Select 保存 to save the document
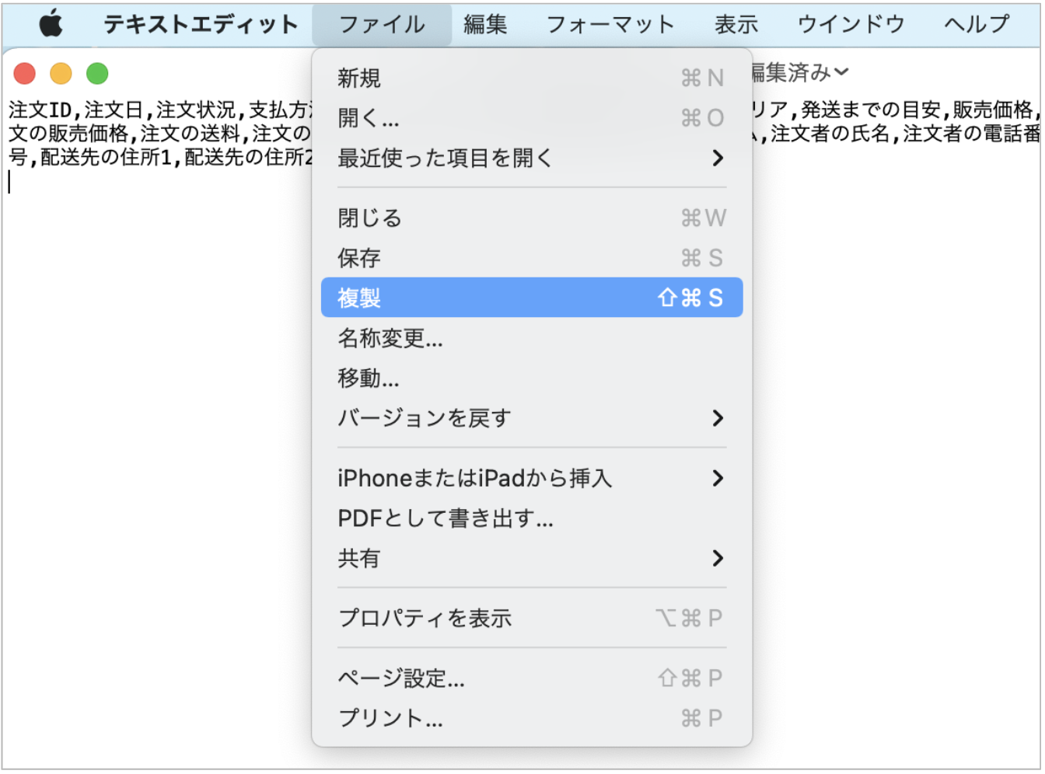The image size is (1045, 774). [532, 258]
